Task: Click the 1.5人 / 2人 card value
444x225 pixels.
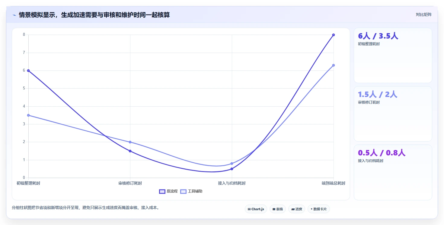Action: (x=378, y=94)
